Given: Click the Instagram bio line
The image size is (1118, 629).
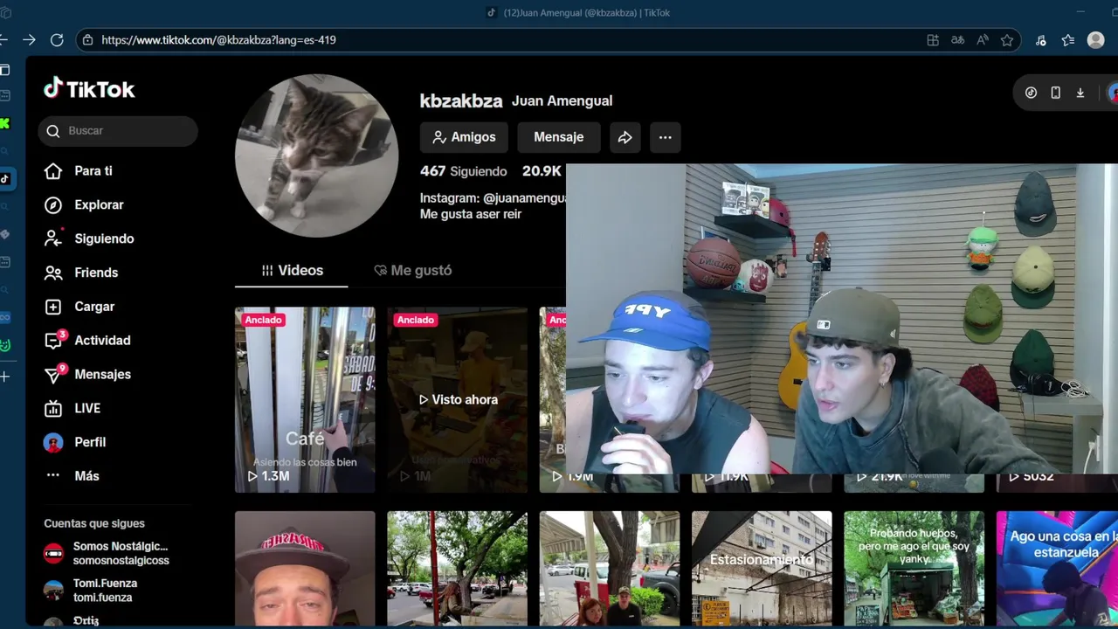Looking at the screenshot, I should pyautogui.click(x=493, y=198).
